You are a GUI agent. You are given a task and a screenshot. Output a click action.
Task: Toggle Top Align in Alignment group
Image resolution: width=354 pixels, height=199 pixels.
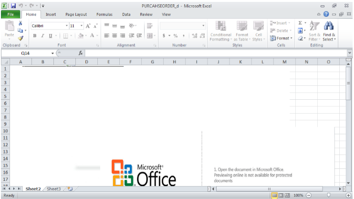point(107,25)
